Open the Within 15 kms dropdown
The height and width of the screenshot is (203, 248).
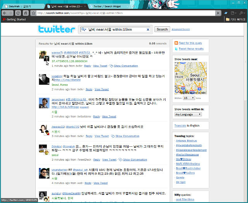[x=189, y=98]
